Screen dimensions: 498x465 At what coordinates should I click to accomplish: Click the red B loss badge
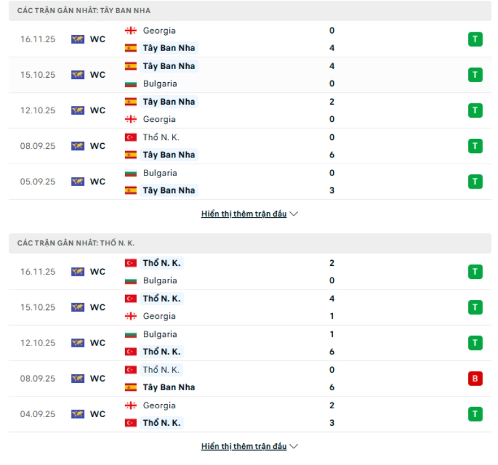coord(475,378)
